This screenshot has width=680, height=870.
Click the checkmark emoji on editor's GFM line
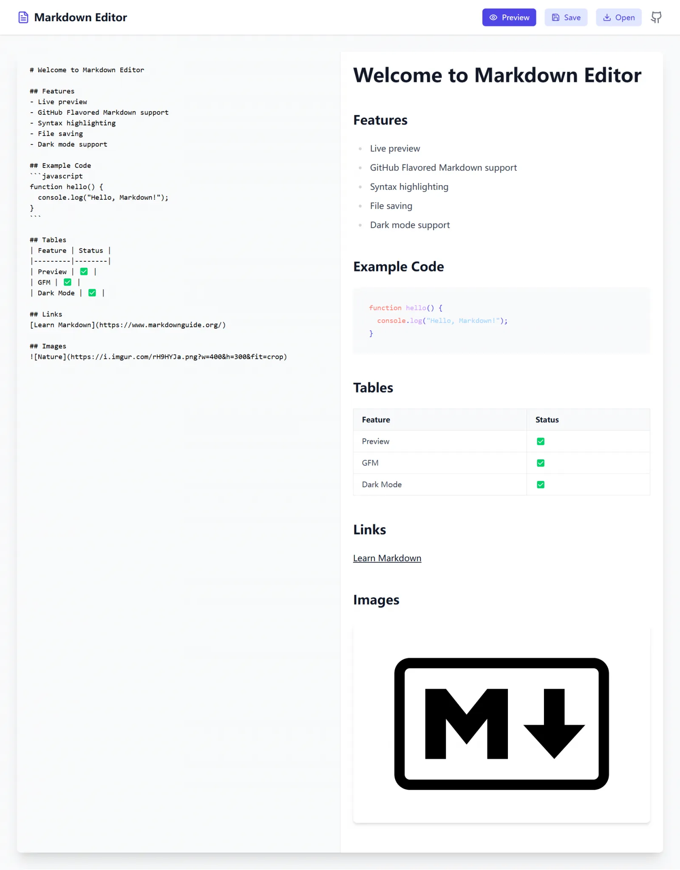click(x=68, y=282)
